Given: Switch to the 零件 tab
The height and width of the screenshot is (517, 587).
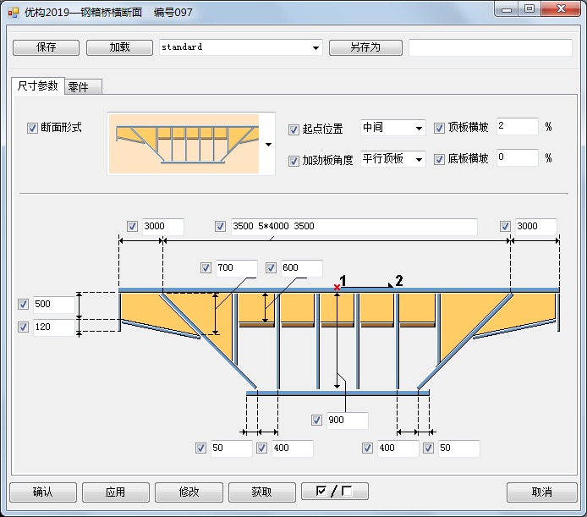Looking at the screenshot, I should coord(83,87).
